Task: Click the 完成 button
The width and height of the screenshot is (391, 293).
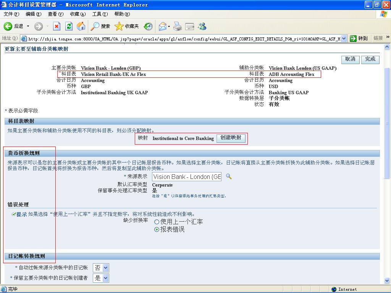Action: (370, 59)
